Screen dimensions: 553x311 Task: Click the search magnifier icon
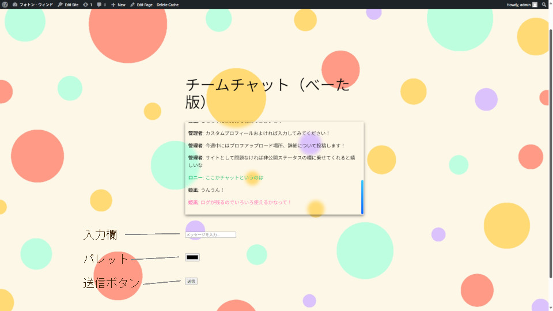click(544, 5)
